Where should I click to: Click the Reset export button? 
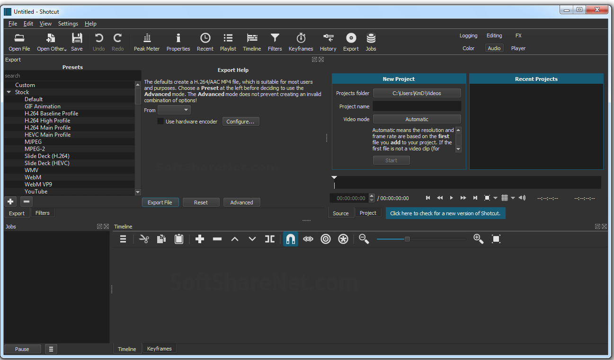point(201,202)
